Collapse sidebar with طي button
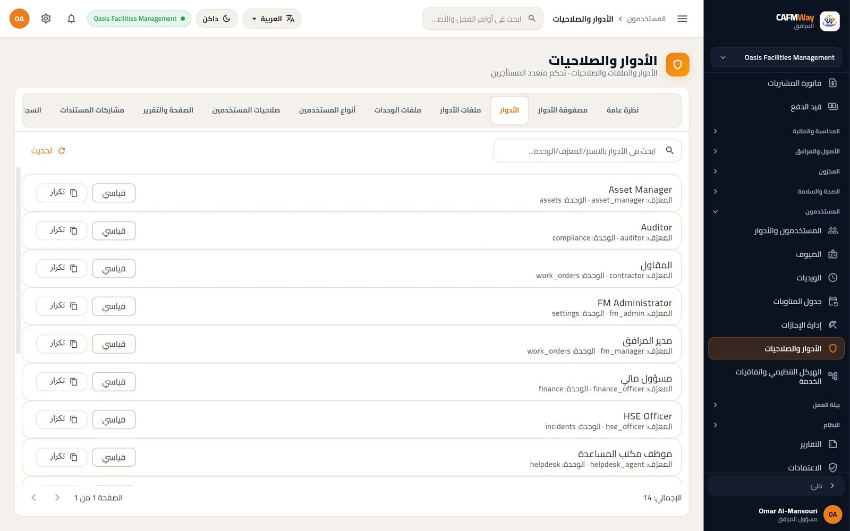The width and height of the screenshot is (850, 531). tap(776, 485)
